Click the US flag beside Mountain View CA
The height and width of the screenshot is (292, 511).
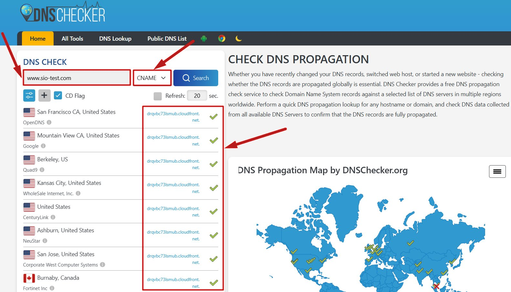pos(29,136)
